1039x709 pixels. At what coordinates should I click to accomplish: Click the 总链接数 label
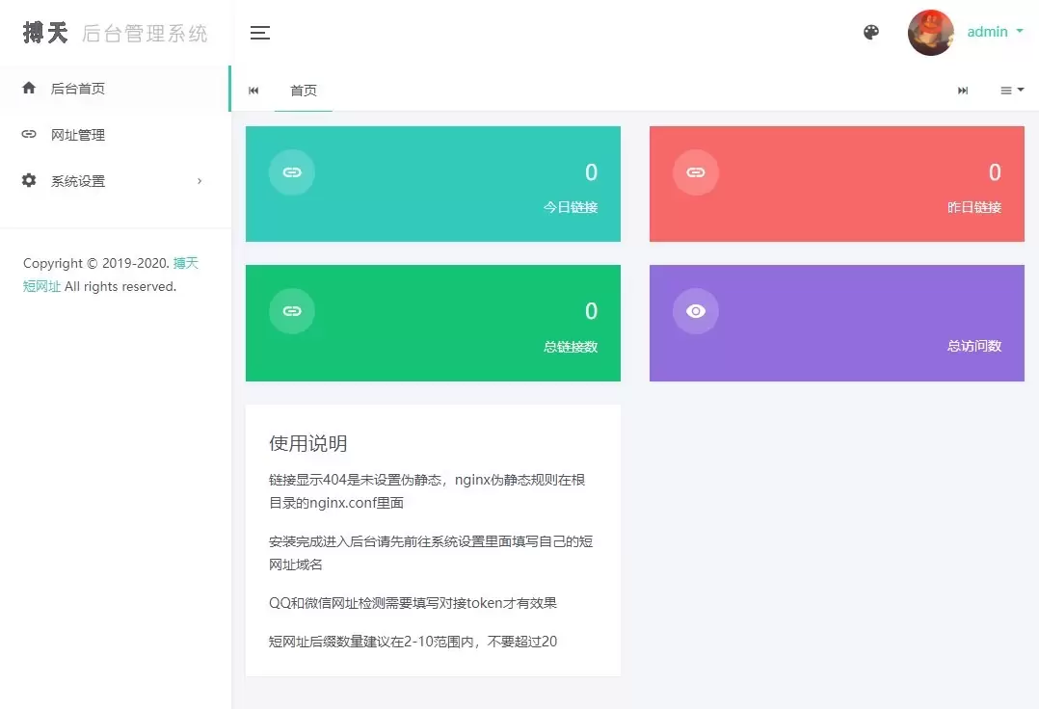(x=571, y=346)
